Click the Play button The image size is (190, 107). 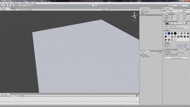point(91,6)
